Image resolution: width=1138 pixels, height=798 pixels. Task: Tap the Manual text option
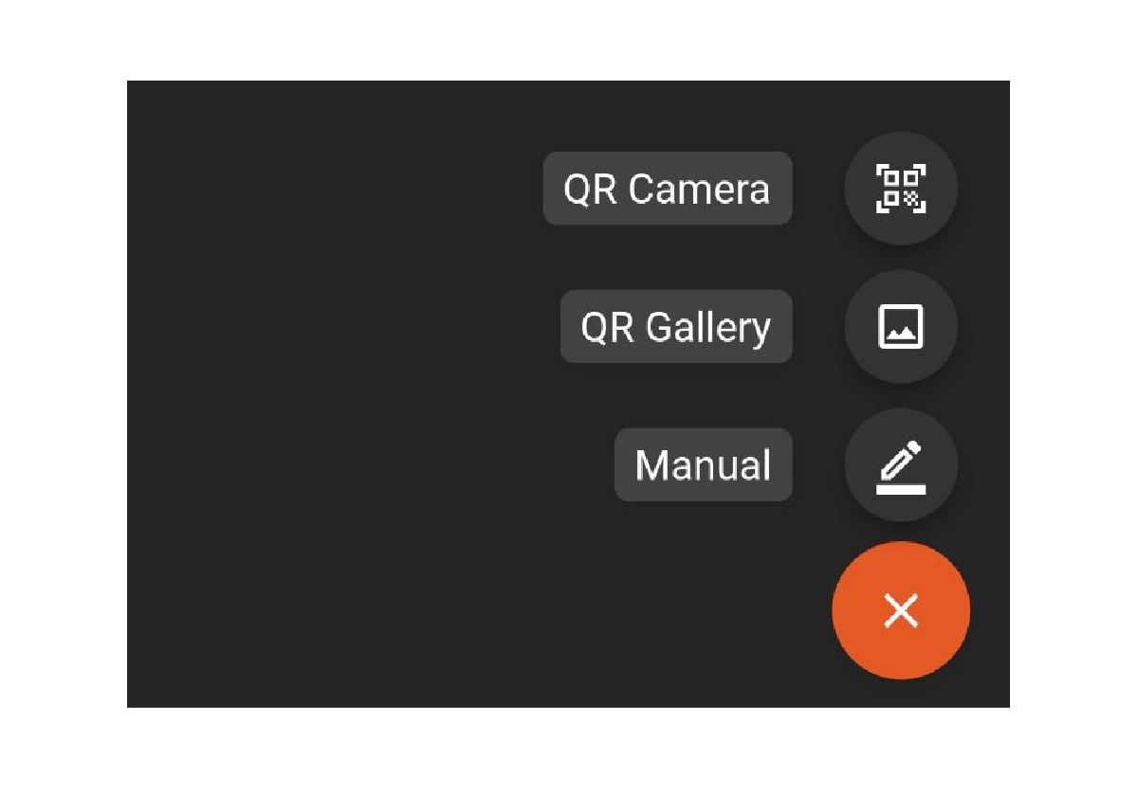[703, 465]
